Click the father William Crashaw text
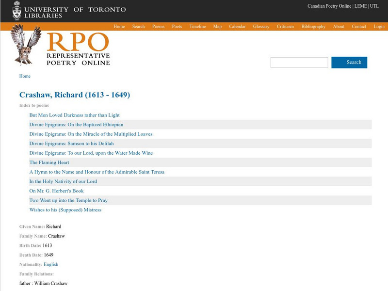The height and width of the screenshot is (291, 388). click(x=43, y=283)
